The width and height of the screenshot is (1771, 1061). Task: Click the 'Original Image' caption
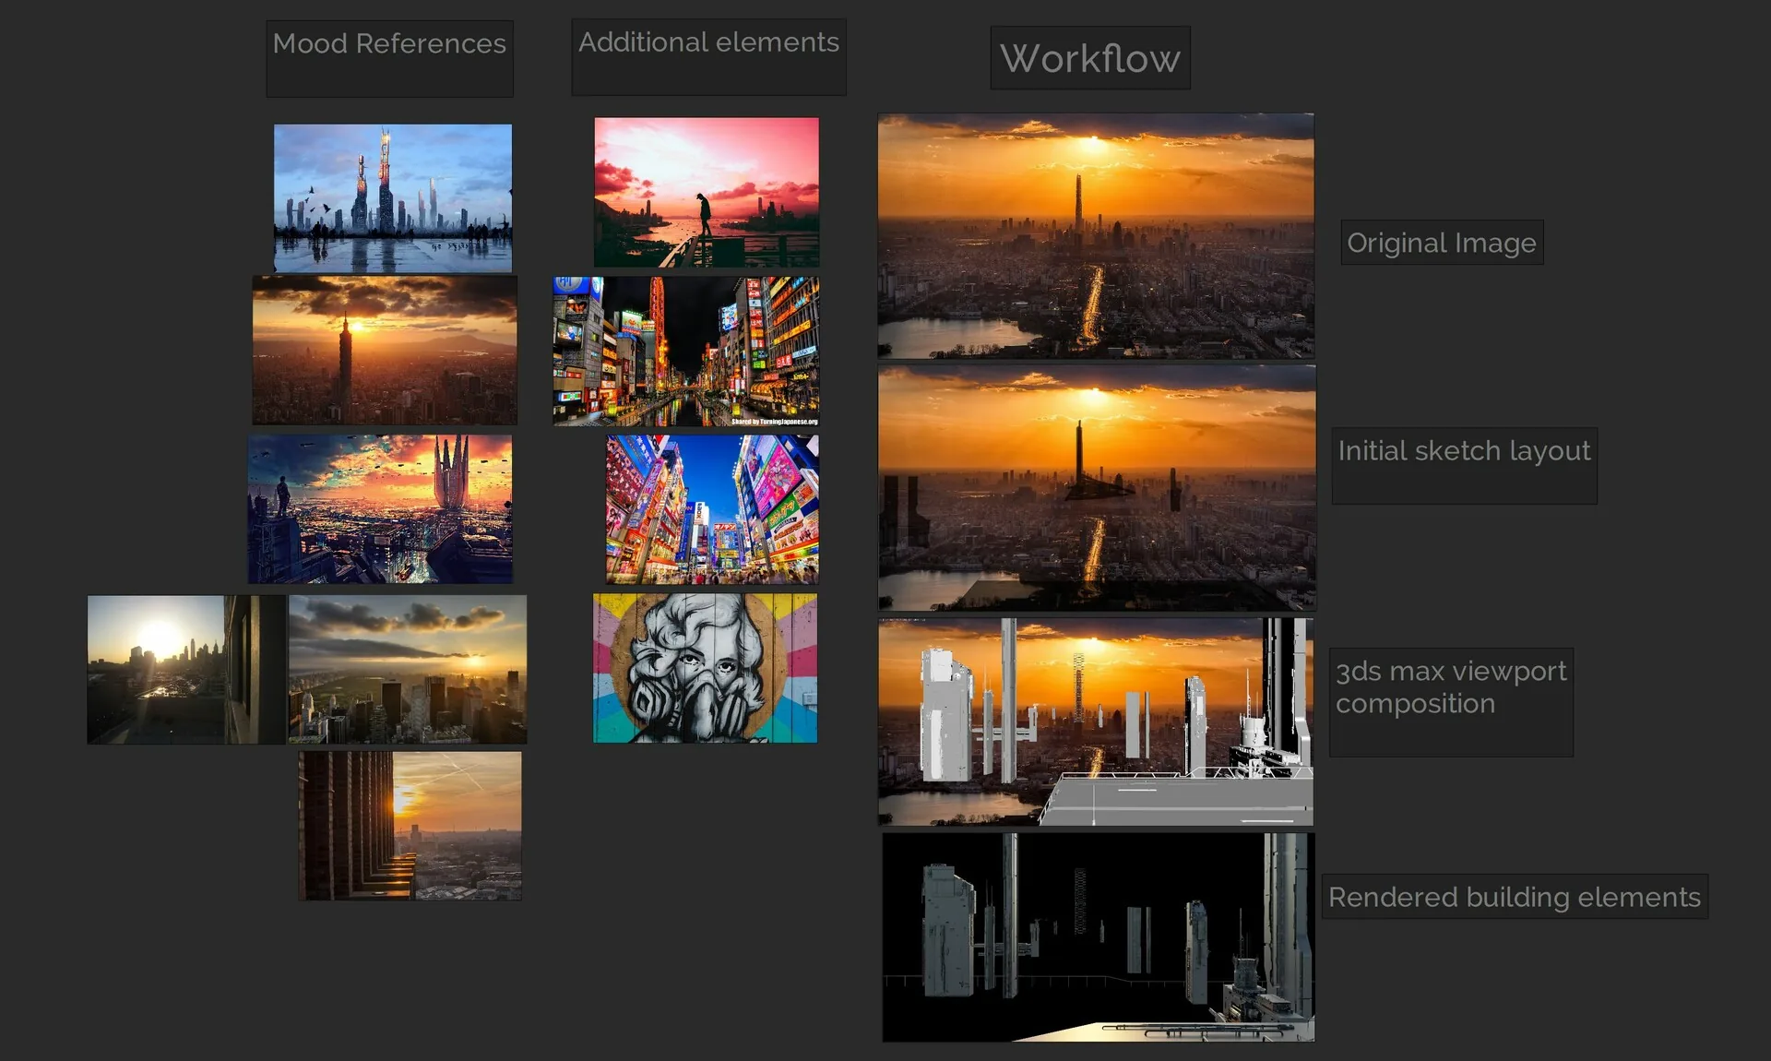click(1442, 243)
